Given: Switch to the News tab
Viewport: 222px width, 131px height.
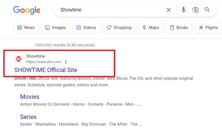Looking at the screenshot, I should [26, 28].
